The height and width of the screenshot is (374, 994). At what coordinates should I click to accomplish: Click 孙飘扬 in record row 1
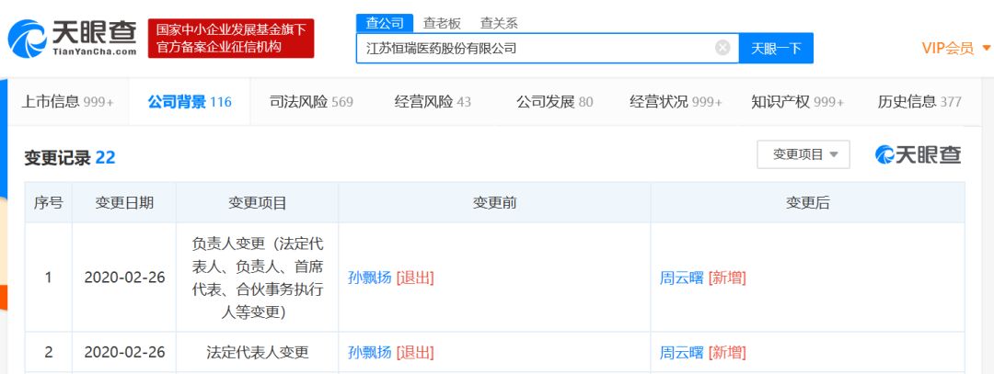[x=370, y=278]
